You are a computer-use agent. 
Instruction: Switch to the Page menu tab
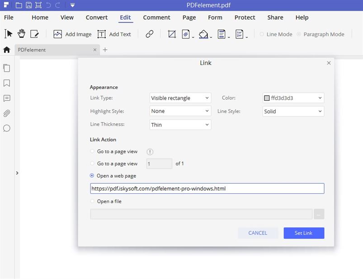tap(189, 18)
